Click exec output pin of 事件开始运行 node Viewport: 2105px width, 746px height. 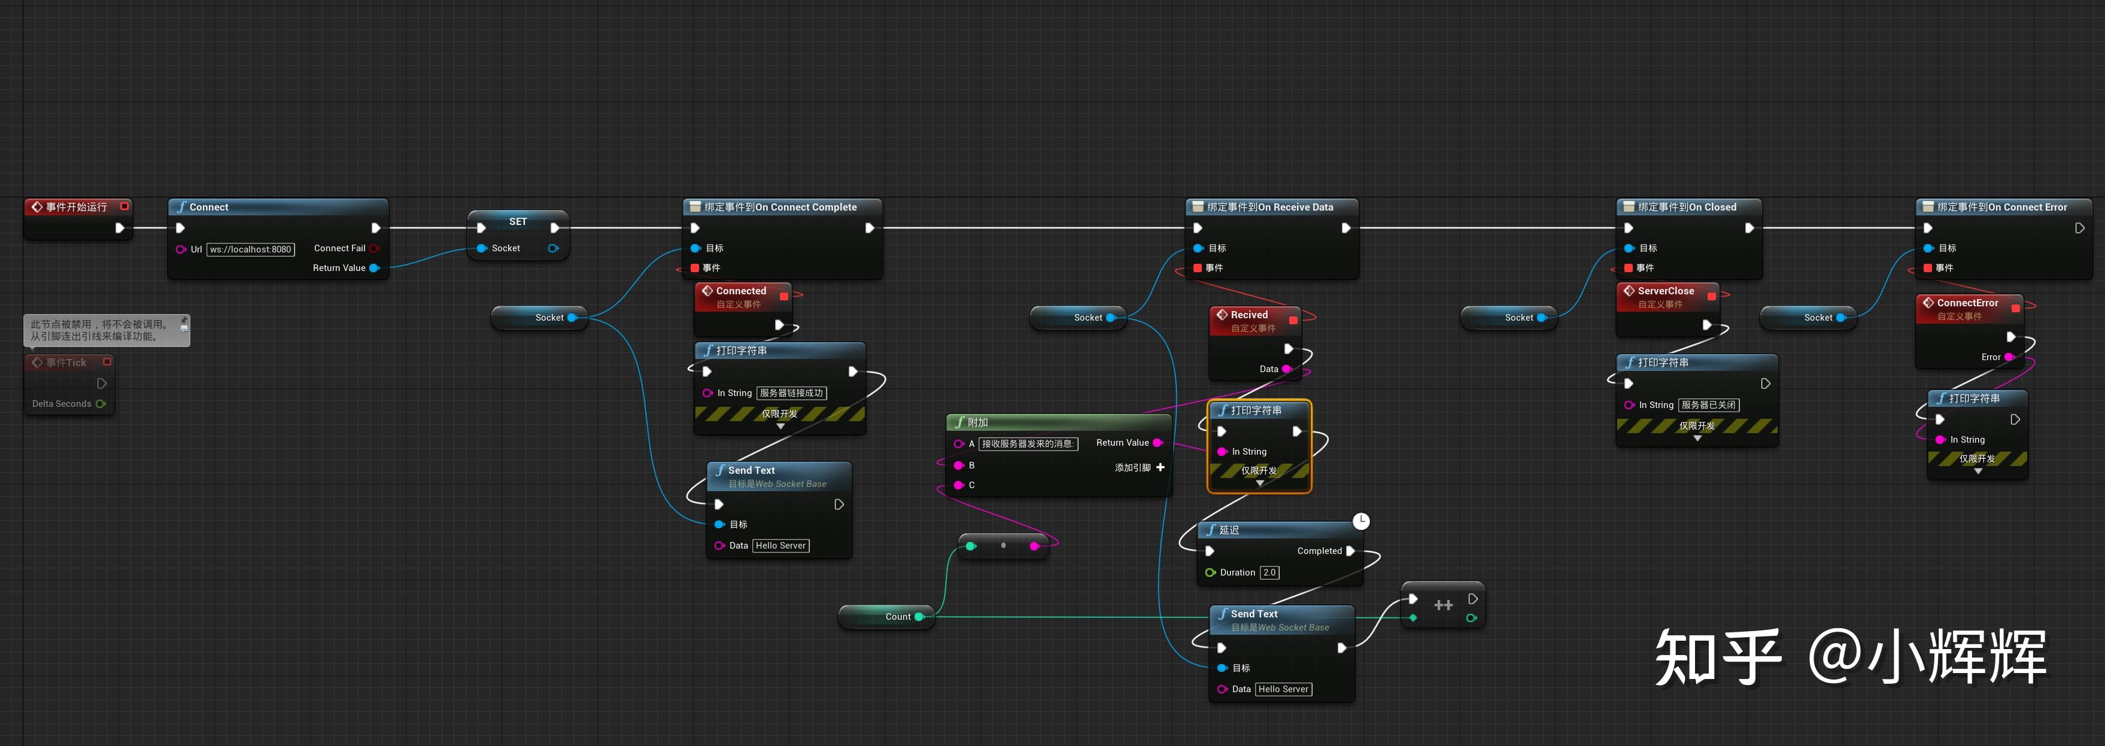point(119,228)
